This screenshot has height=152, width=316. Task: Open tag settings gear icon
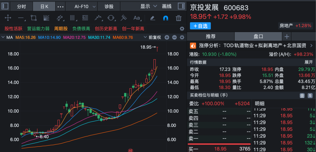coord(182,29)
